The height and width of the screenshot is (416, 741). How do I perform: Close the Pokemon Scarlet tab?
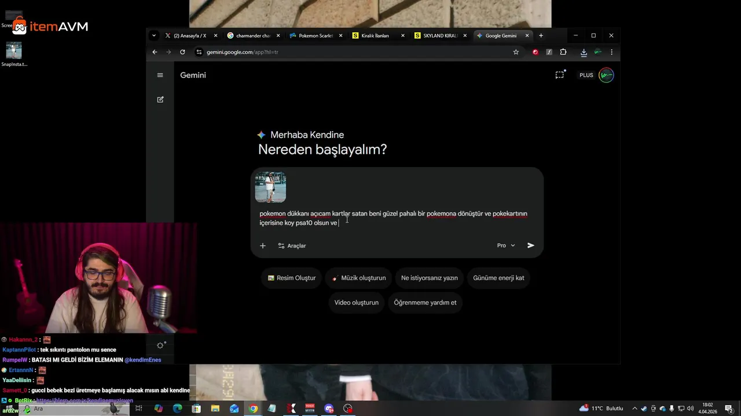pyautogui.click(x=340, y=36)
